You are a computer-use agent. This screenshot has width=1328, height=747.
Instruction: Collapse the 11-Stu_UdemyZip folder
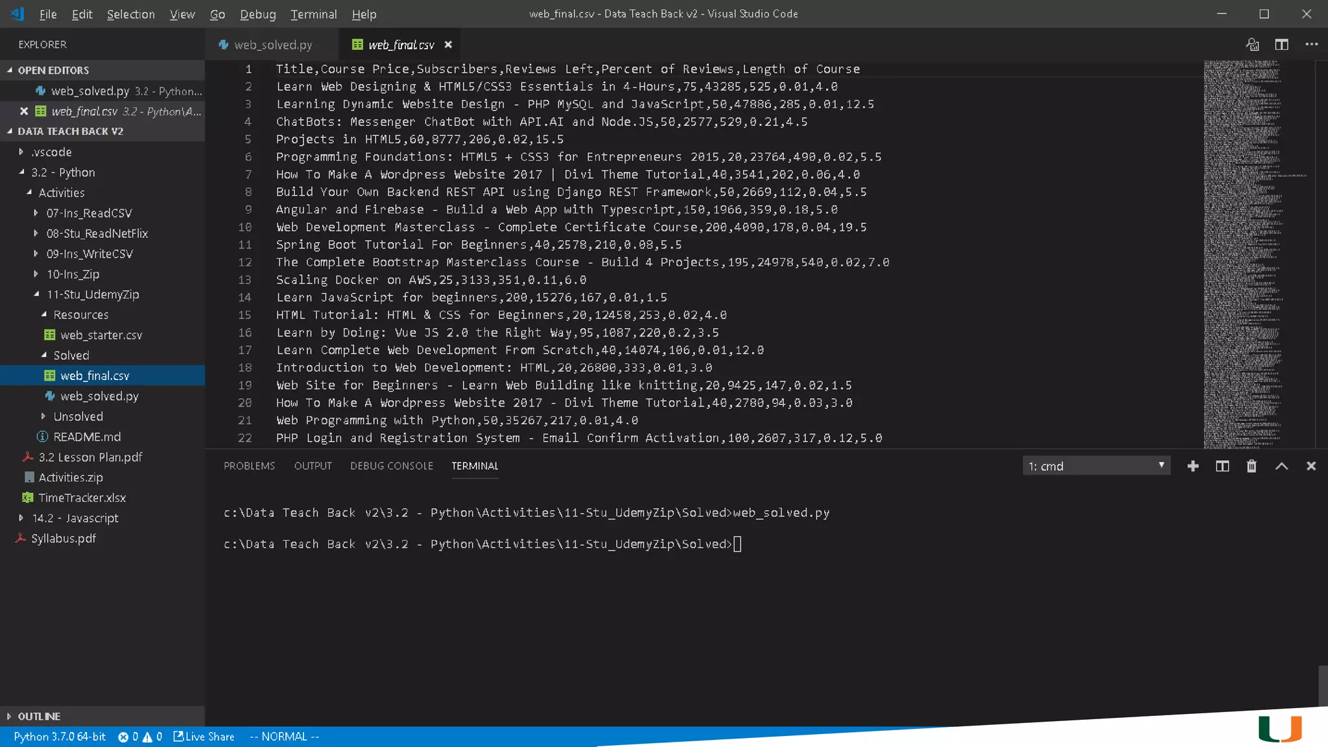coord(92,294)
